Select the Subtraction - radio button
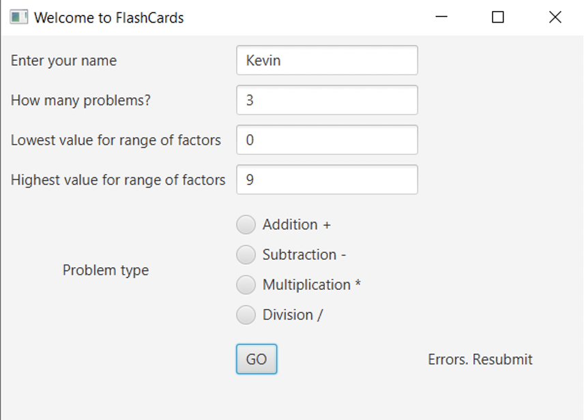 click(x=246, y=255)
